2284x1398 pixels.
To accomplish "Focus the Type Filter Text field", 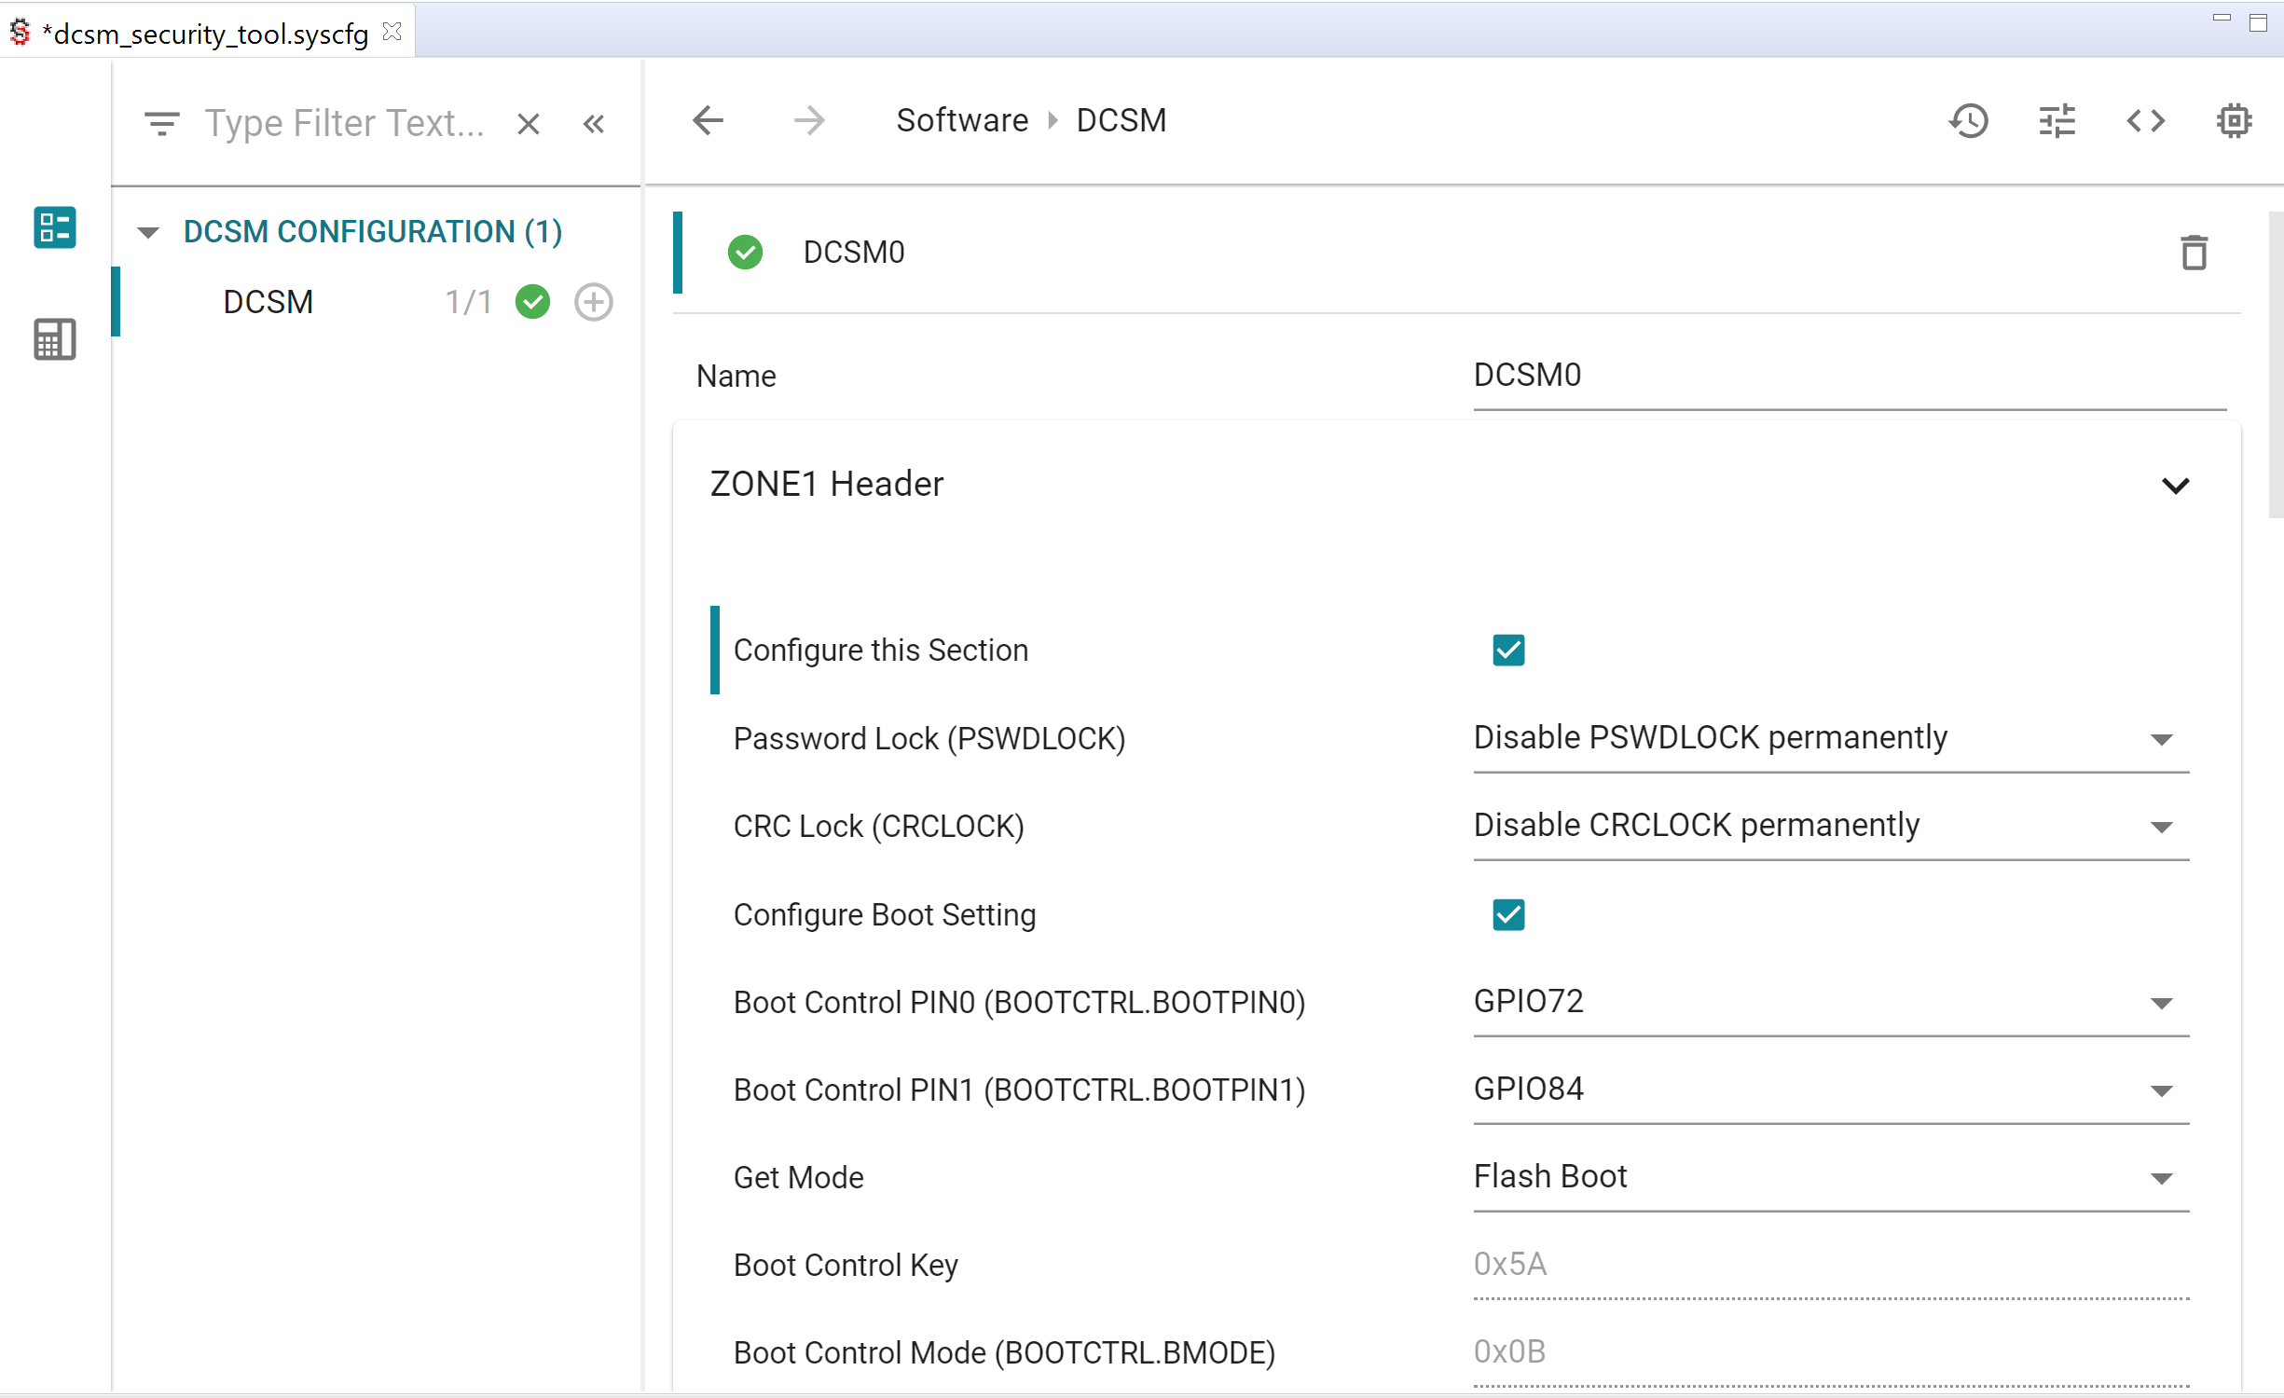I will 344,123.
